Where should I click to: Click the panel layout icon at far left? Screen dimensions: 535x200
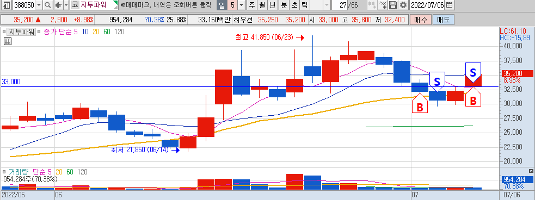point(6,5)
